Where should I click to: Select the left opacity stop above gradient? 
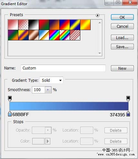[10, 99]
